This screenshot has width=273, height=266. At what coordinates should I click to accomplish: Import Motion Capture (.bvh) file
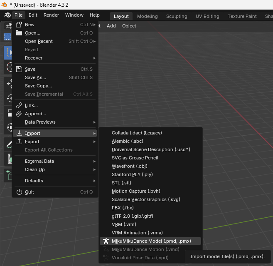click(150, 191)
